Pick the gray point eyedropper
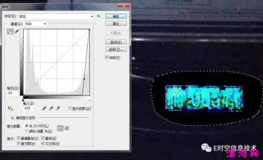263x160 pixels. pos(51,108)
